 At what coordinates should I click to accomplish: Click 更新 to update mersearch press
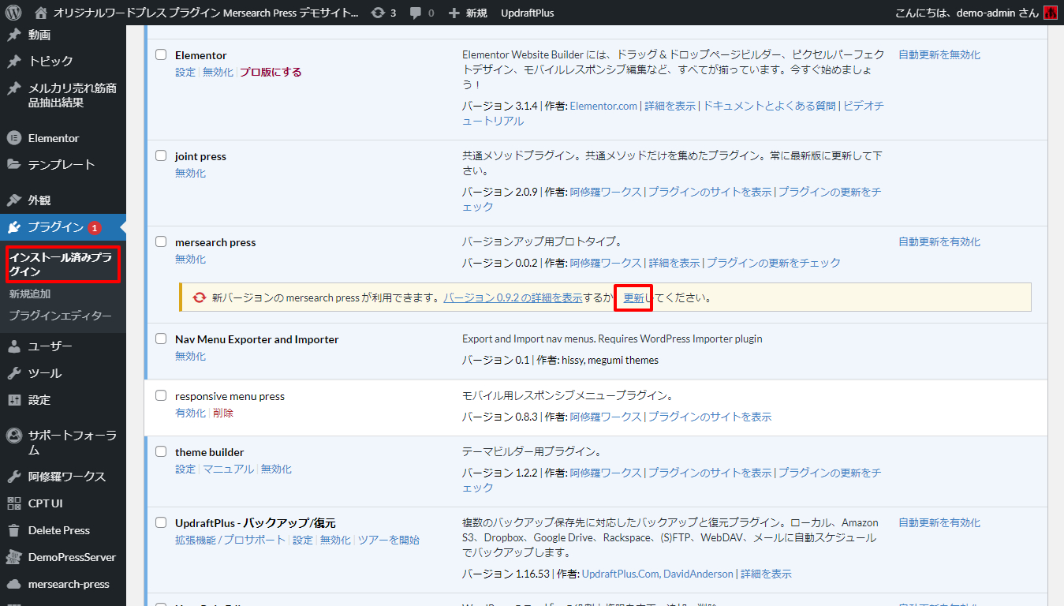tap(633, 298)
